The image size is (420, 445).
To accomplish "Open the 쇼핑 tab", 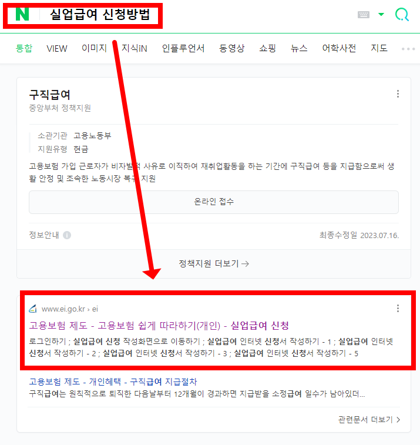I will (267, 48).
